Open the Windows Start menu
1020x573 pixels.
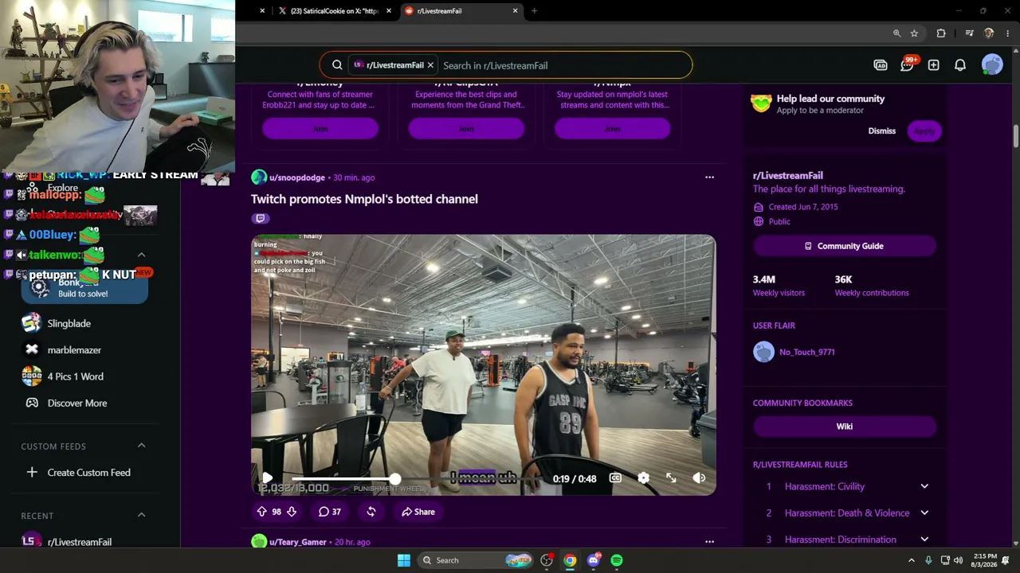pos(404,560)
